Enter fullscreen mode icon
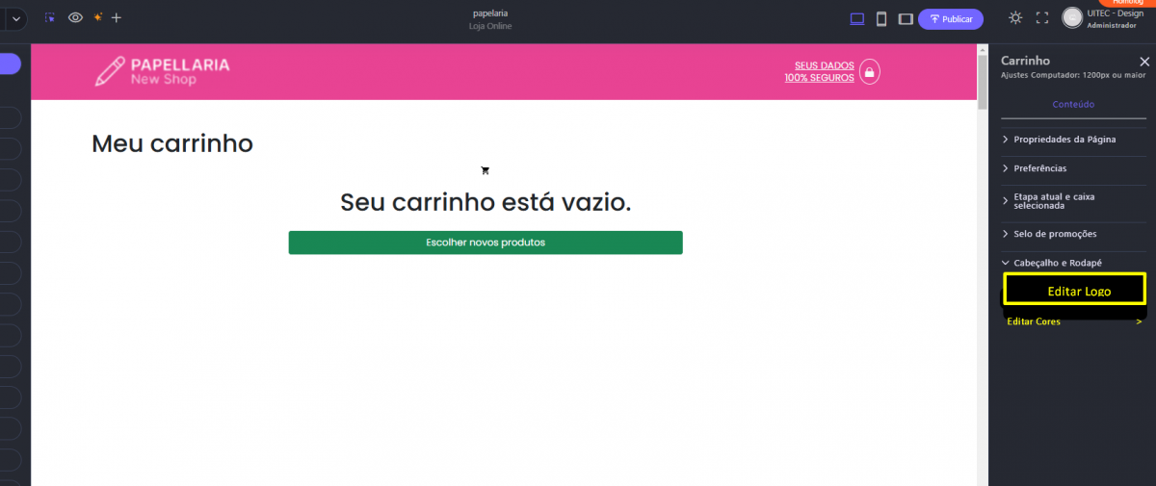This screenshot has height=486, width=1156. coord(1041,17)
